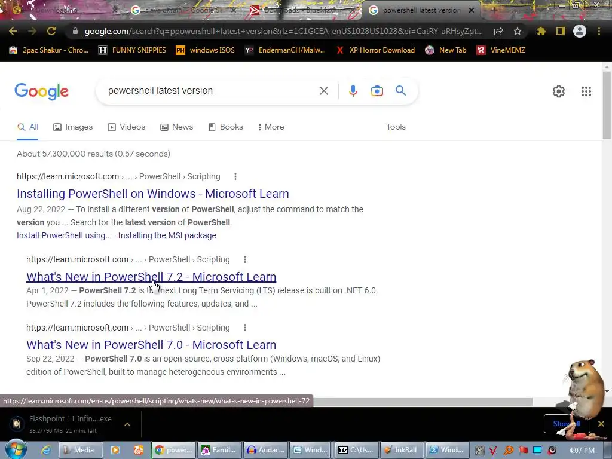Launch Internet Explorer from the taskbar

pyautogui.click(x=45, y=450)
